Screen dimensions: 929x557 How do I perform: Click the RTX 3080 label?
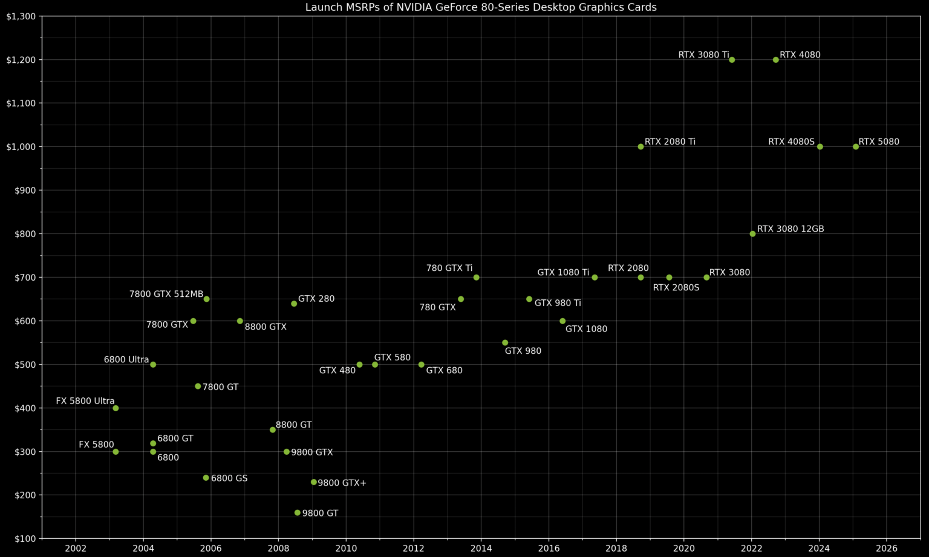coord(729,273)
